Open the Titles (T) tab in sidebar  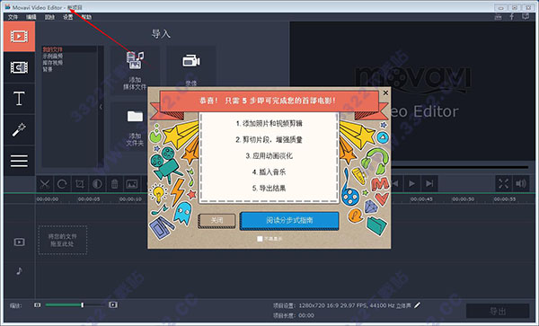[x=19, y=99]
